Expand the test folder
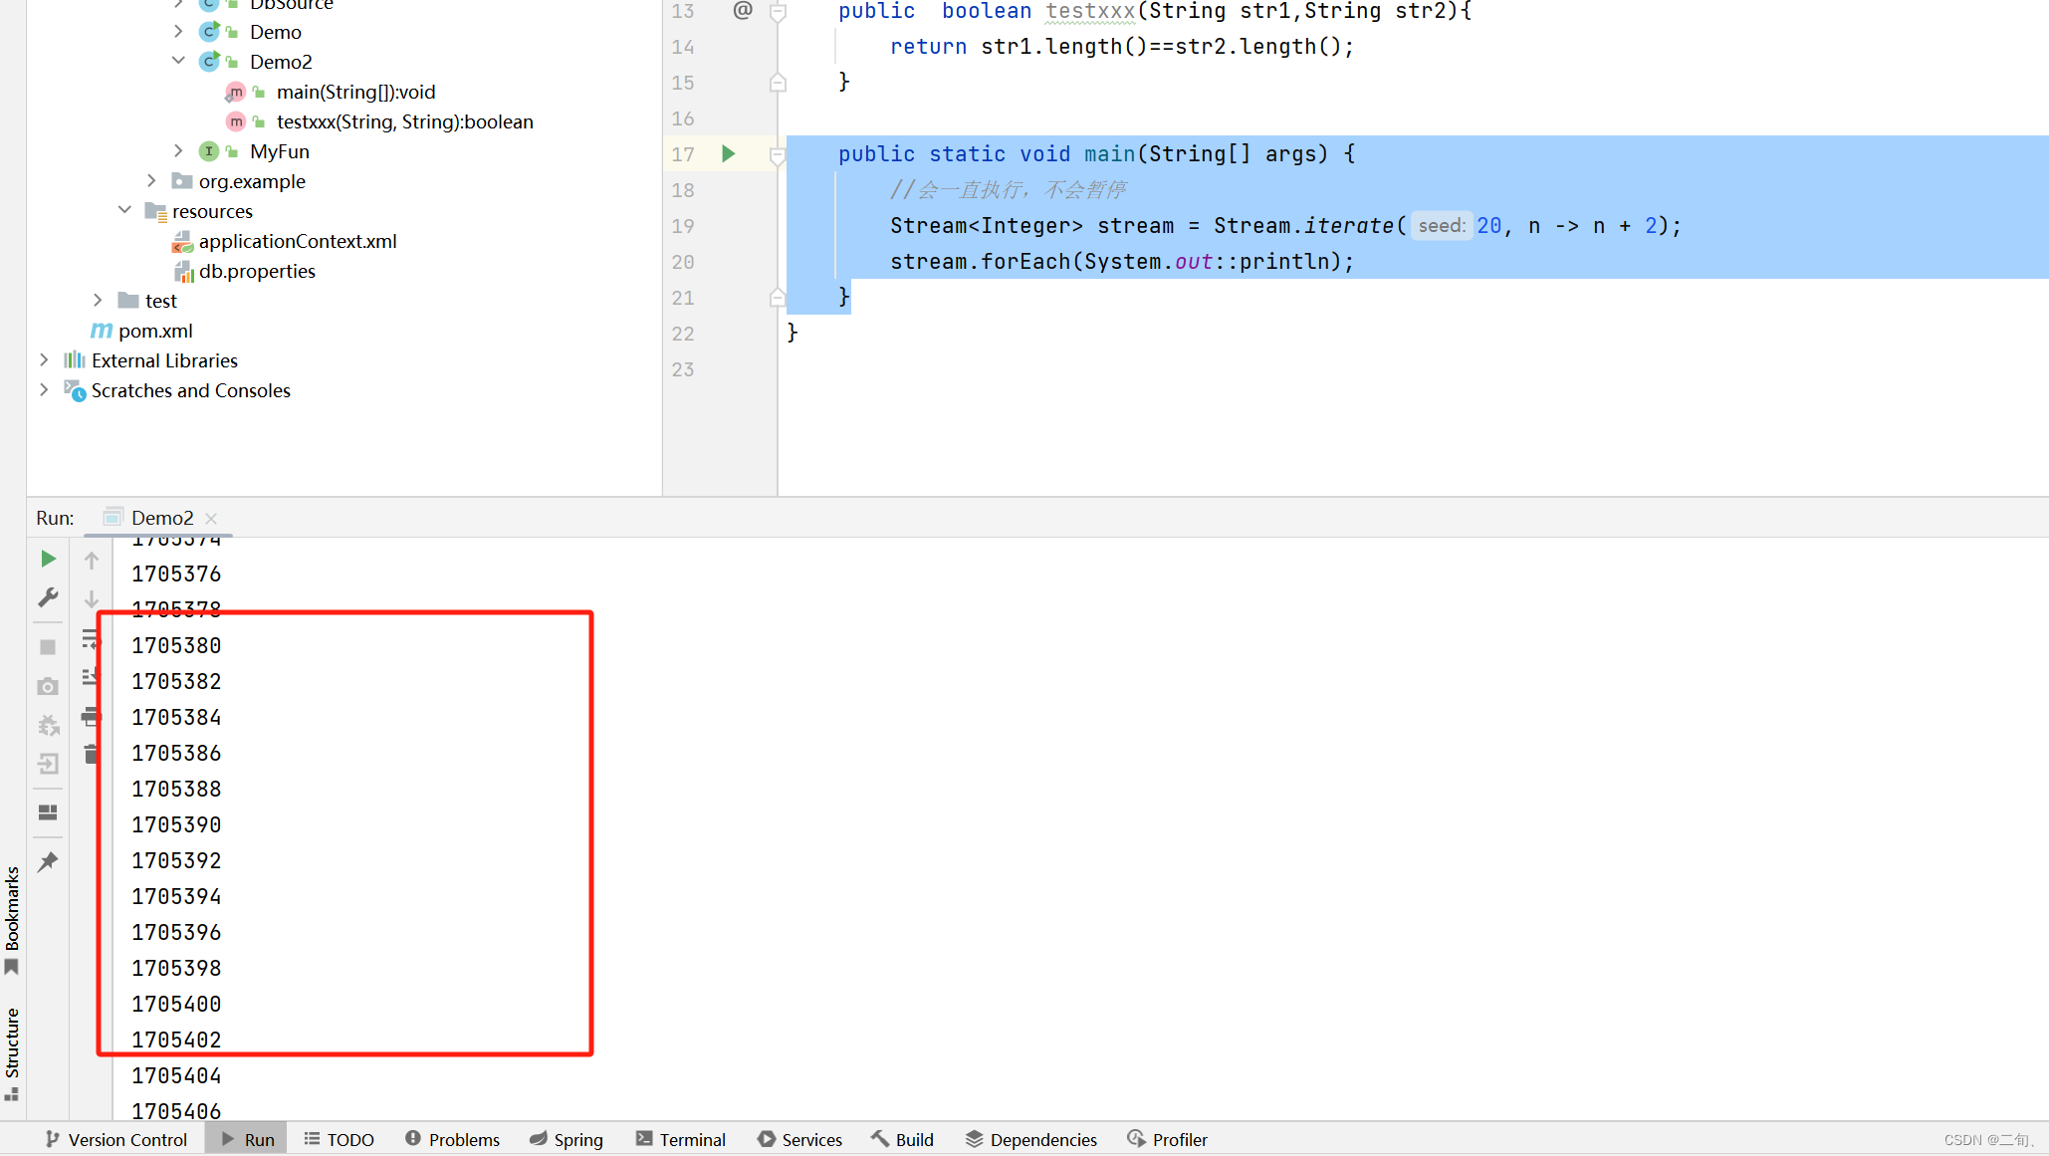This screenshot has height=1156, width=2049. (98, 300)
